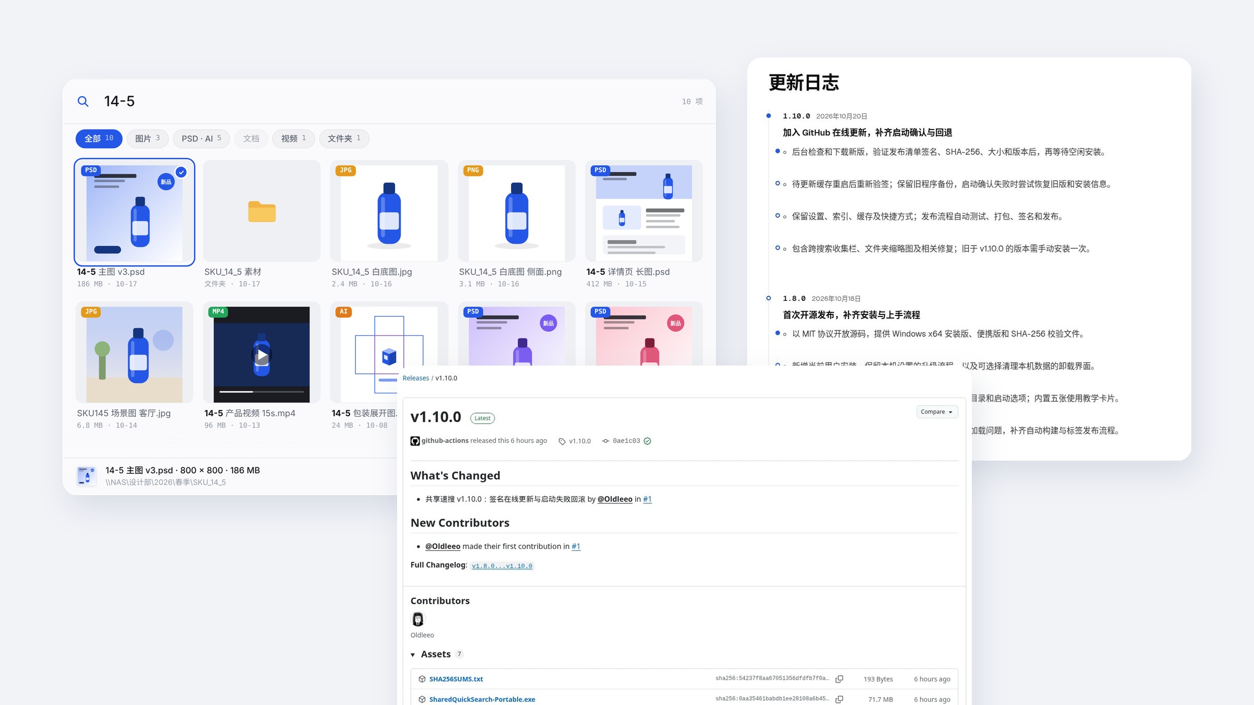Image resolution: width=1254 pixels, height=705 pixels.
Task: Click package icon beside SHA256SUMS.txt
Action: pyautogui.click(x=422, y=679)
